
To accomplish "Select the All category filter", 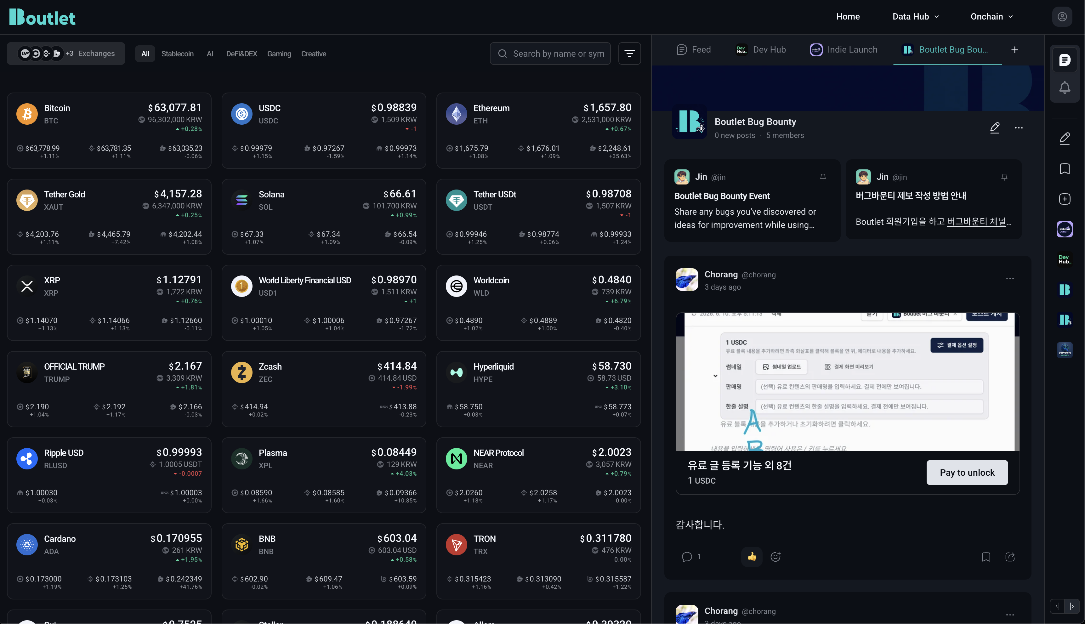I will [145, 54].
